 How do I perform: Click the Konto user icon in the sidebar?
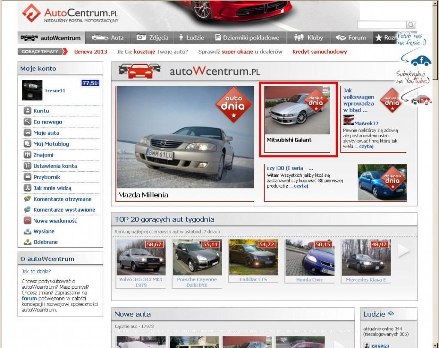pos(27,111)
